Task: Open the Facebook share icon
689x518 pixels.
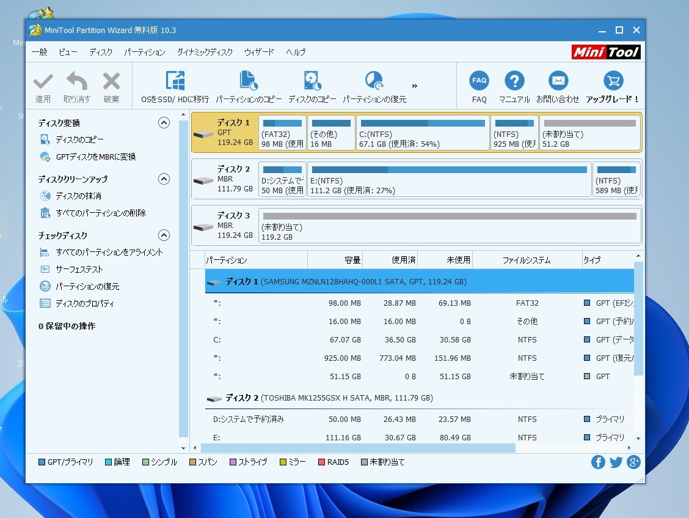Action: (x=598, y=462)
